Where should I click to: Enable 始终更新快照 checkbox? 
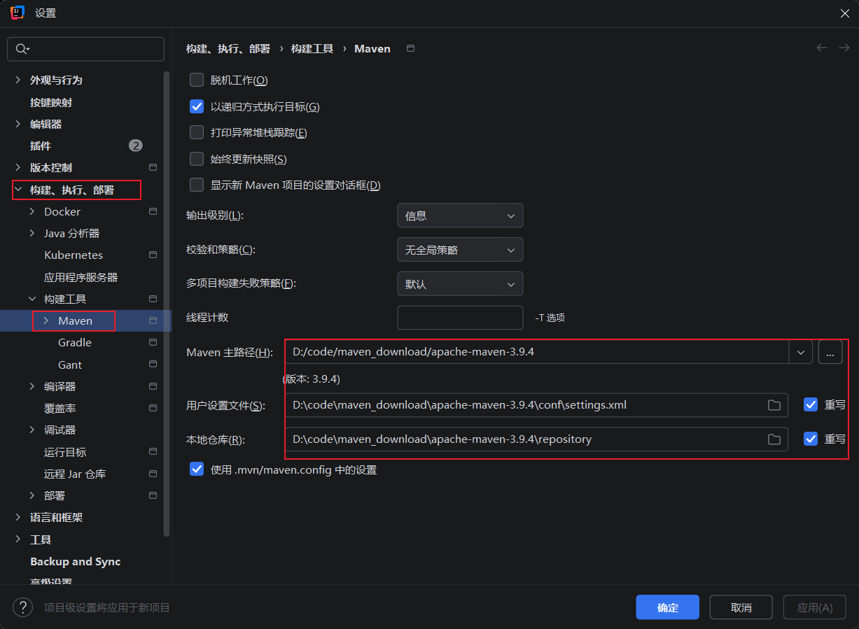pos(197,159)
